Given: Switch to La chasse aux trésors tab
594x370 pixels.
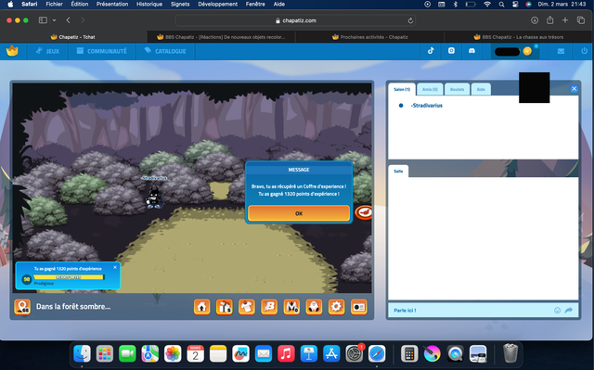Looking at the screenshot, I should point(518,37).
